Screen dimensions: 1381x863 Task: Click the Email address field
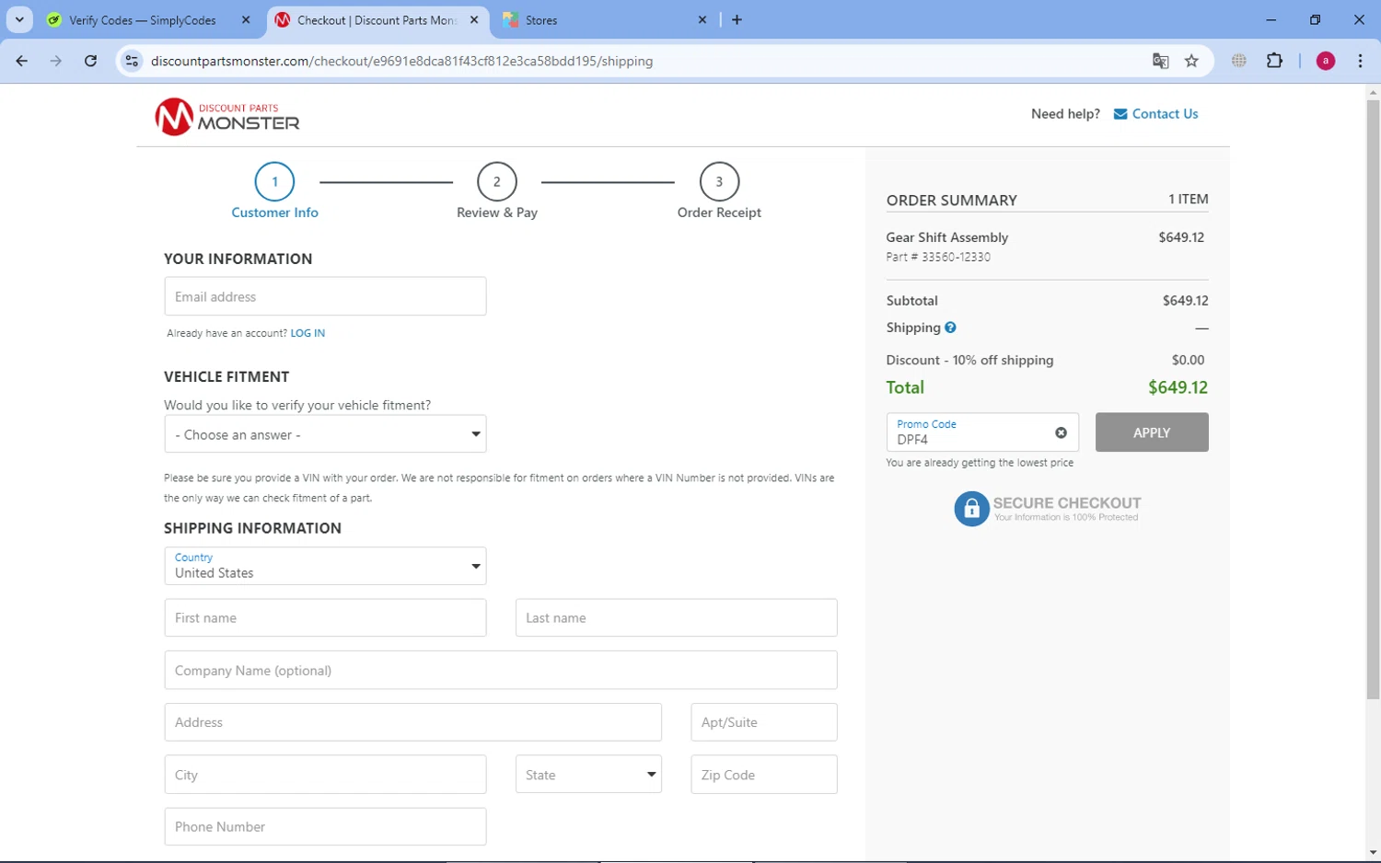tap(325, 296)
